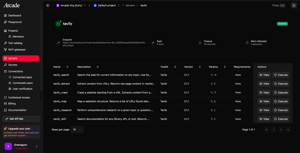Execute the tavily_search tool
Viewport: 300px width, 153px height.
pos(281,75)
